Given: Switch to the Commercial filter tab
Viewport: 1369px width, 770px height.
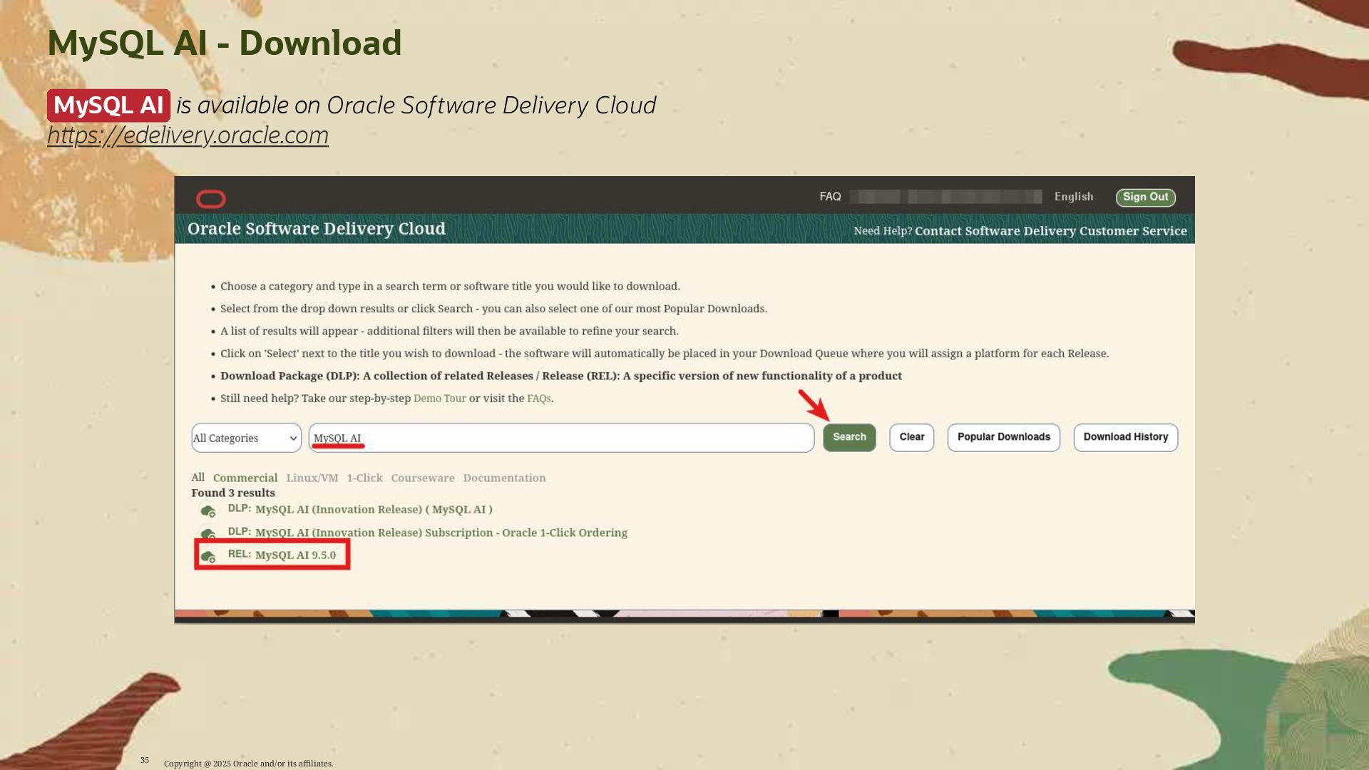Looking at the screenshot, I should coord(245,478).
